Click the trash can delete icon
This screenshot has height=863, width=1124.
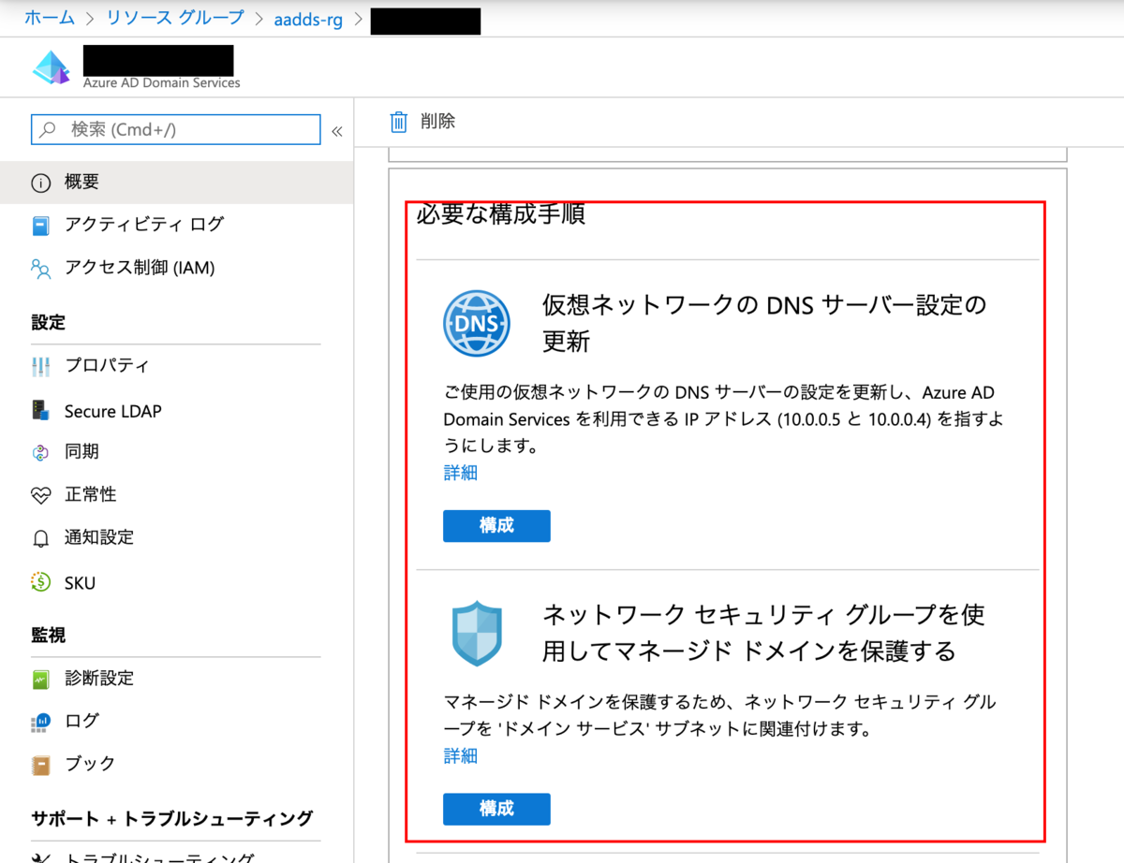tap(399, 122)
